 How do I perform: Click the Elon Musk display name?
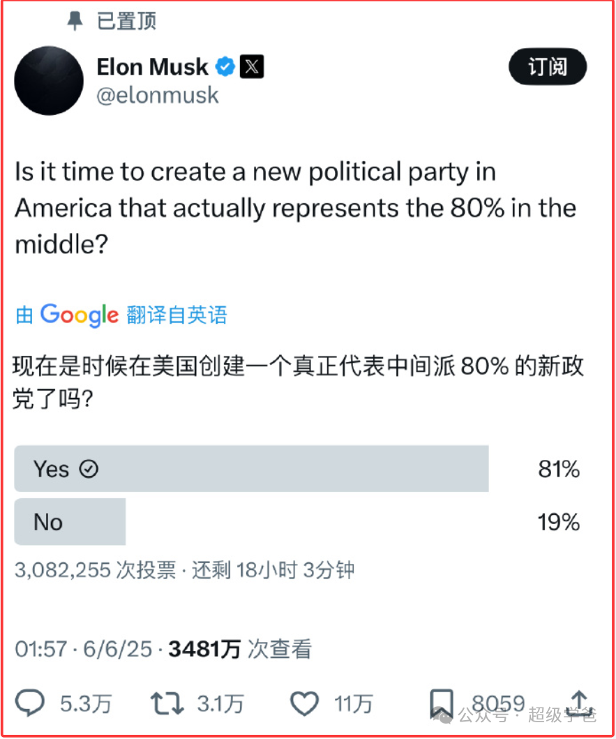152,67
